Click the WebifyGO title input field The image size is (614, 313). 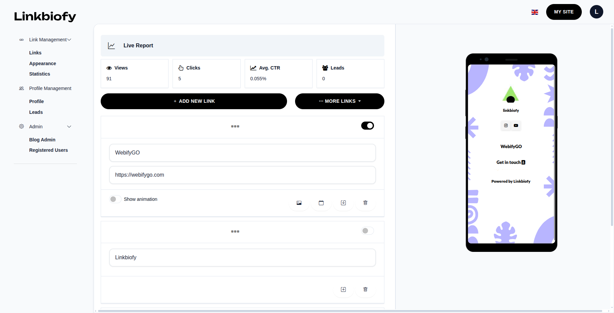[x=242, y=153]
